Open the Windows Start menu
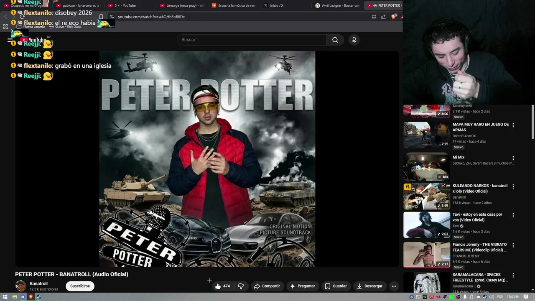The image size is (535, 301). tap(5, 297)
